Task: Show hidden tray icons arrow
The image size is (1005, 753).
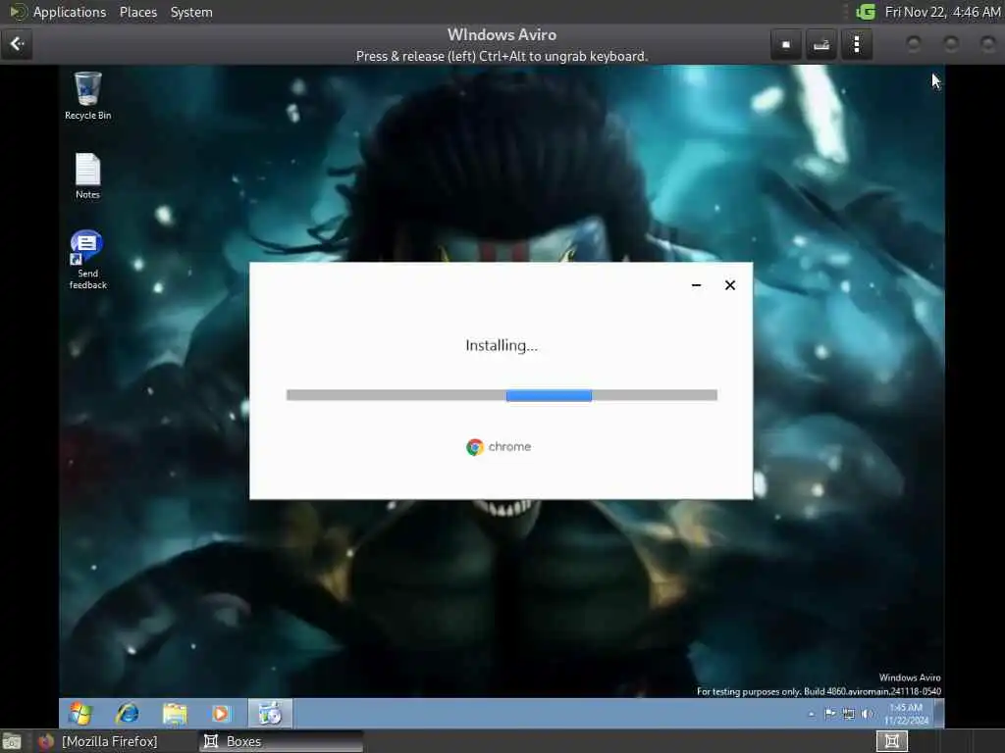Action: click(812, 714)
